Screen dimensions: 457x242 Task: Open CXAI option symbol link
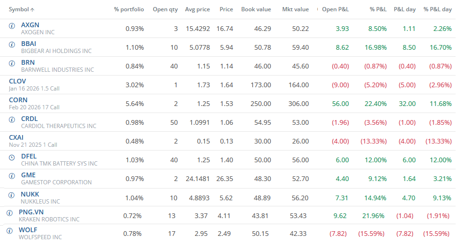pyautogui.click(x=16, y=137)
